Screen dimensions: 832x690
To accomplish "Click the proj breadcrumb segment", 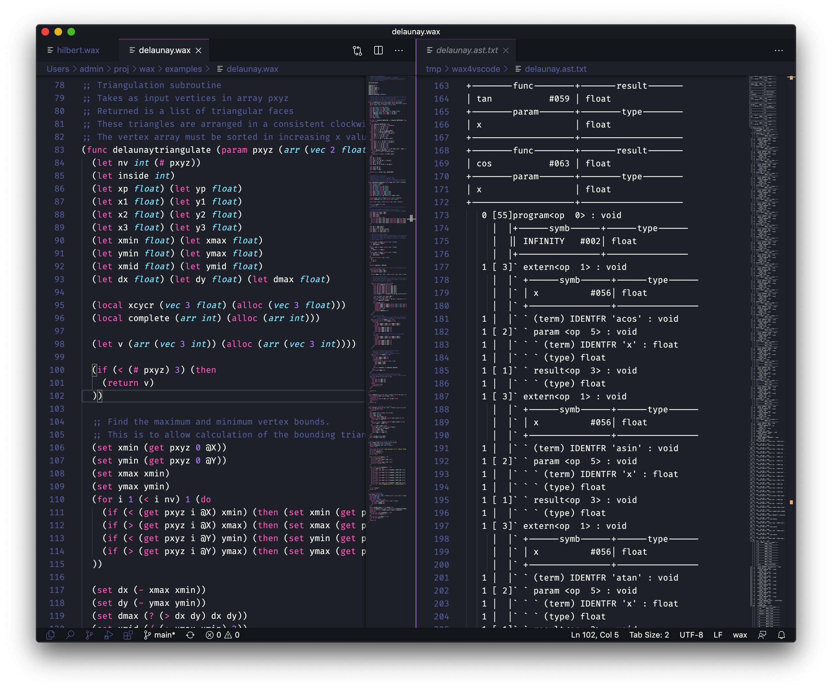I will pos(121,69).
